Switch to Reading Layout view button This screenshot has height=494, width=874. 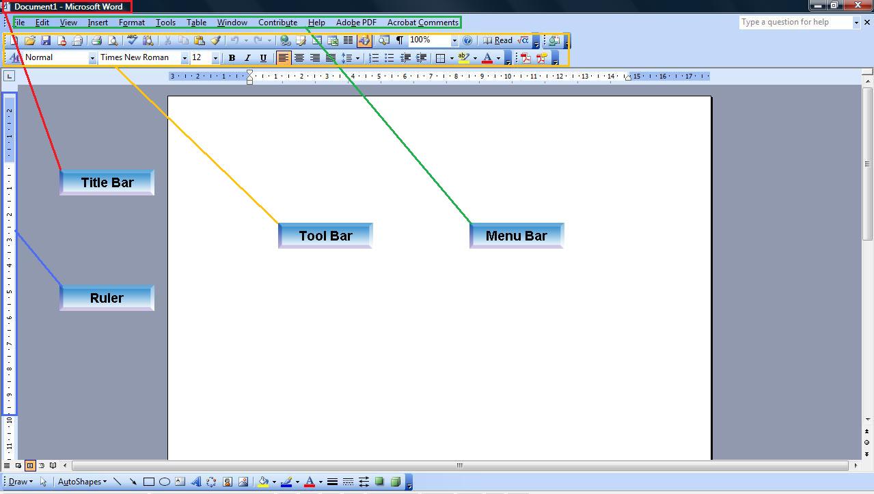(x=53, y=466)
